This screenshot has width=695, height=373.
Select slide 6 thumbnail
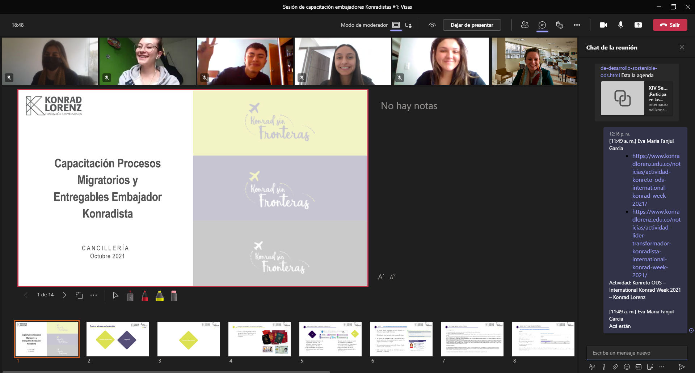pos(401,339)
